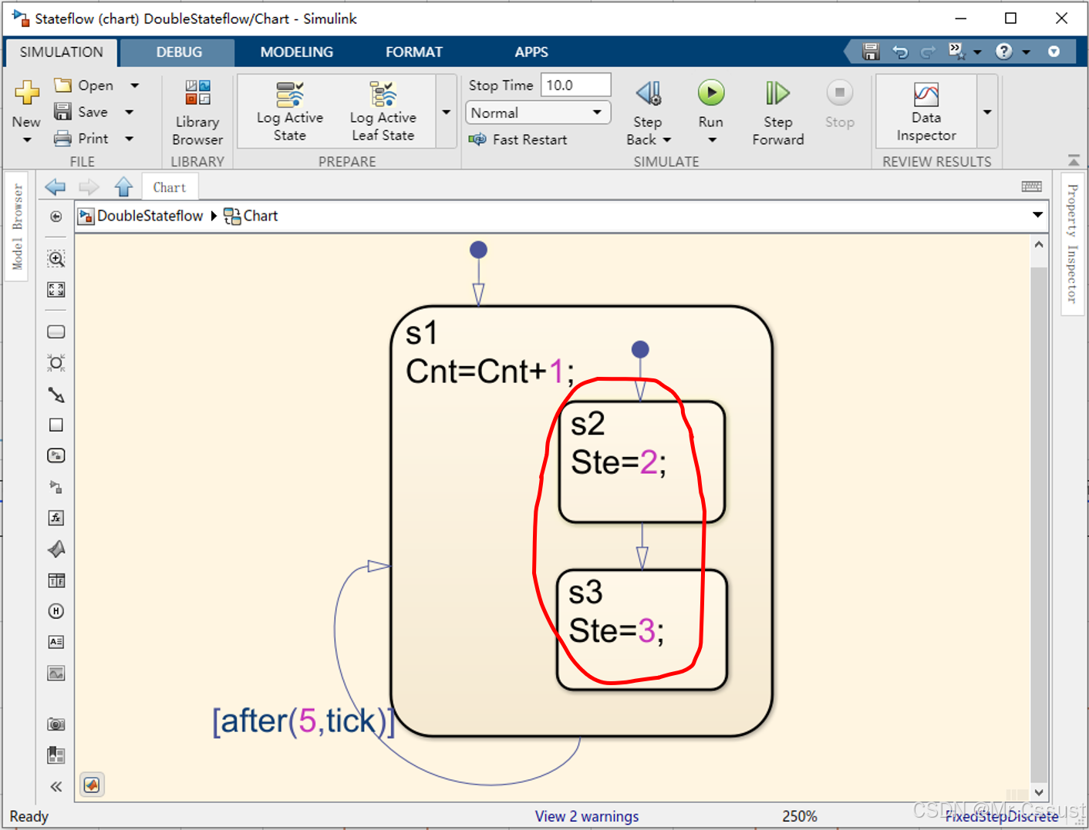Screen dimensions: 1089x830
Task: Expand the Prepare gallery dropdown arrow
Action: tap(446, 113)
